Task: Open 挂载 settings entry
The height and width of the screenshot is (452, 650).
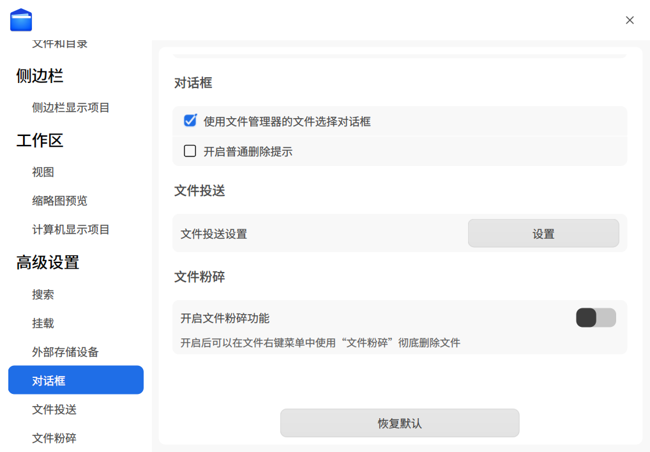Action: click(x=43, y=324)
